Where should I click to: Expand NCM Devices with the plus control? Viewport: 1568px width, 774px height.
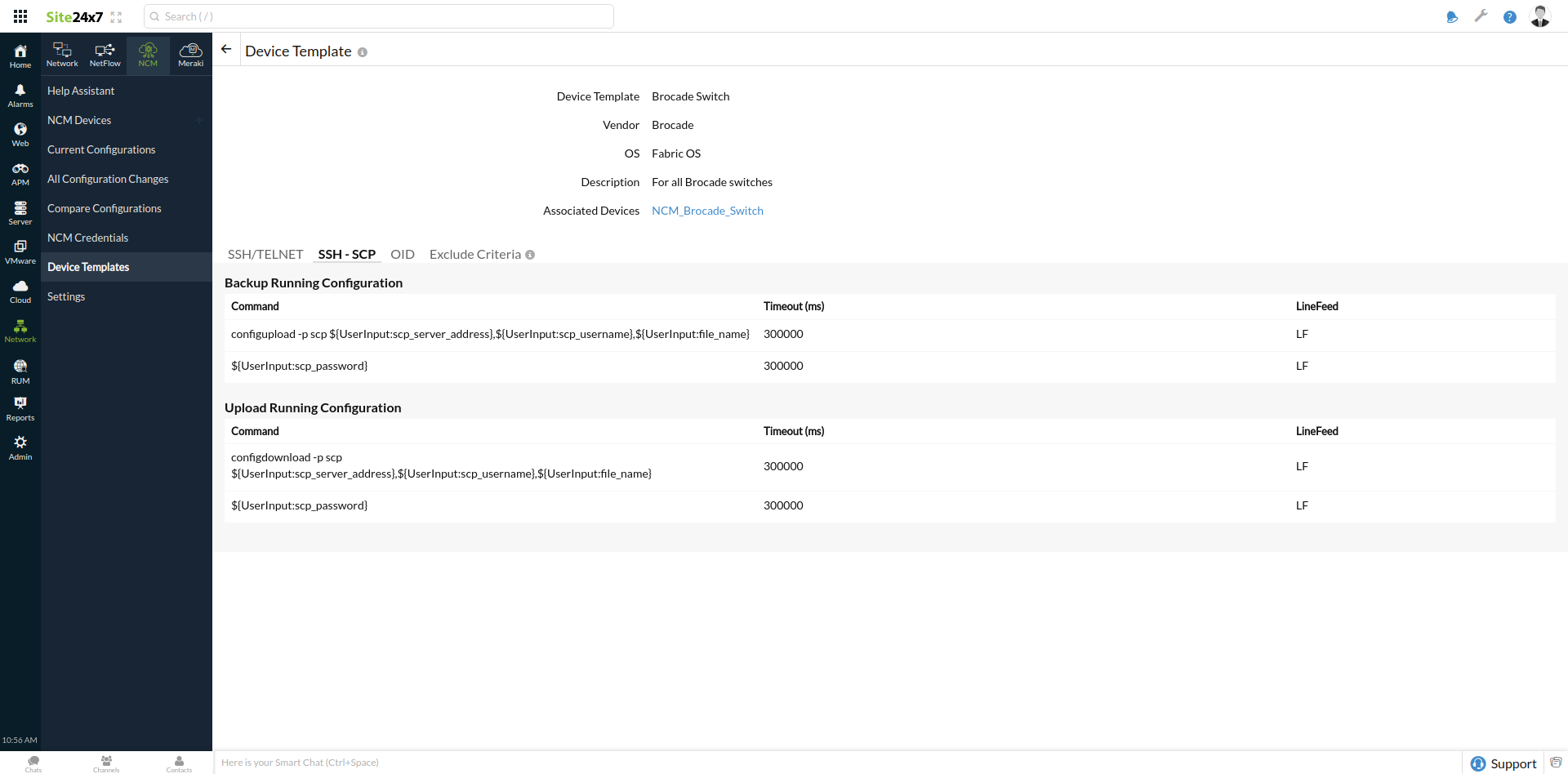(199, 120)
